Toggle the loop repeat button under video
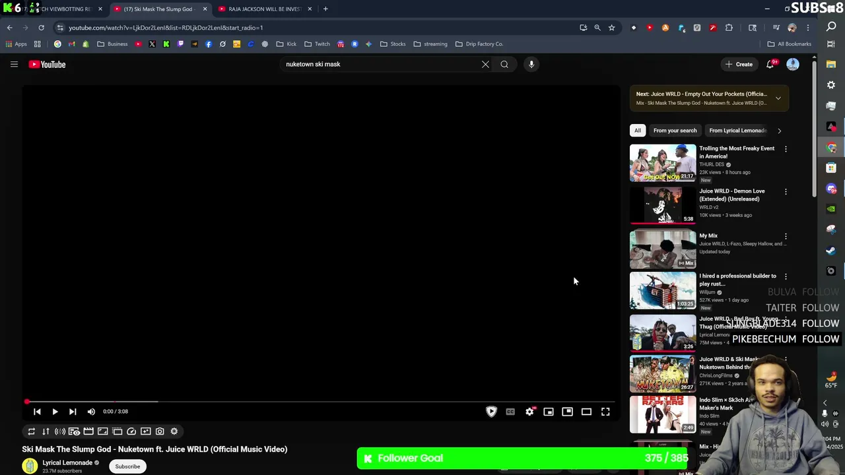 [31, 431]
